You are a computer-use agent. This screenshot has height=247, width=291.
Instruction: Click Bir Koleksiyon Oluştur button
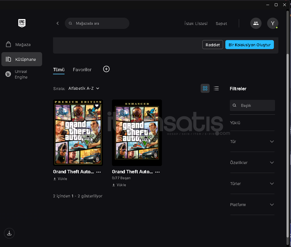click(x=249, y=45)
